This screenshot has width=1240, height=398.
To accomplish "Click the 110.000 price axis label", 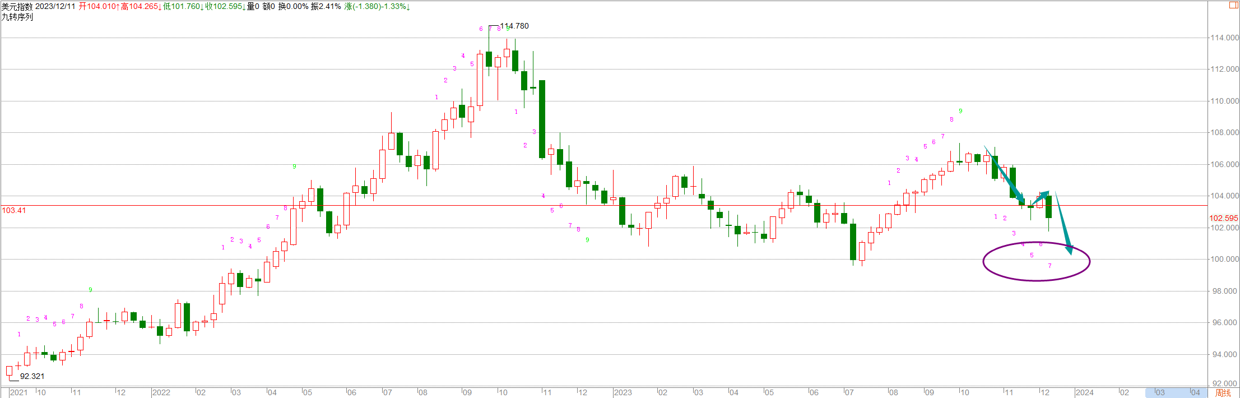I will point(1225,101).
